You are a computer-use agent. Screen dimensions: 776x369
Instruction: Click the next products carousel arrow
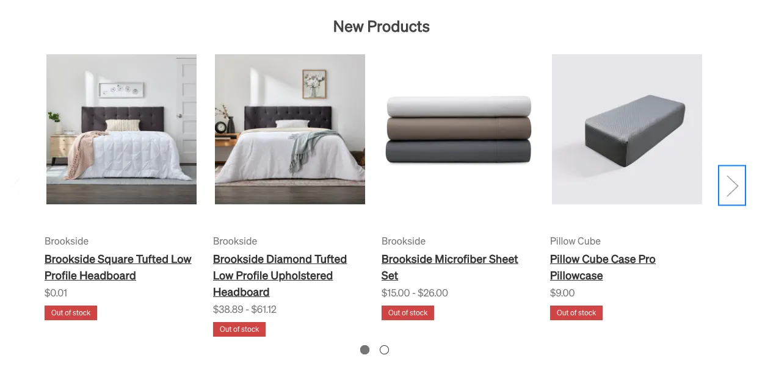pyautogui.click(x=731, y=185)
